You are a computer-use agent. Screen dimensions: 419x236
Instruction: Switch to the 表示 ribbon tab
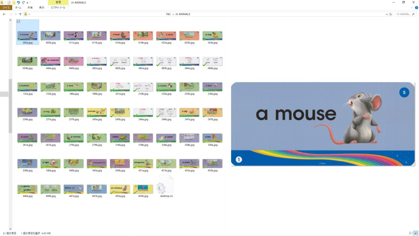pos(41,8)
